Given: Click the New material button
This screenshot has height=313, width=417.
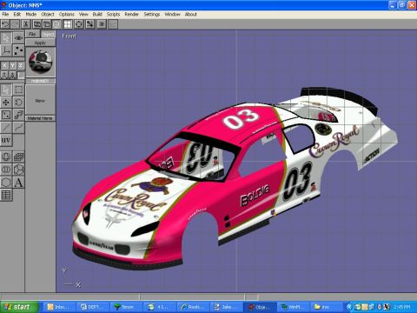Looking at the screenshot, I should (x=40, y=101).
